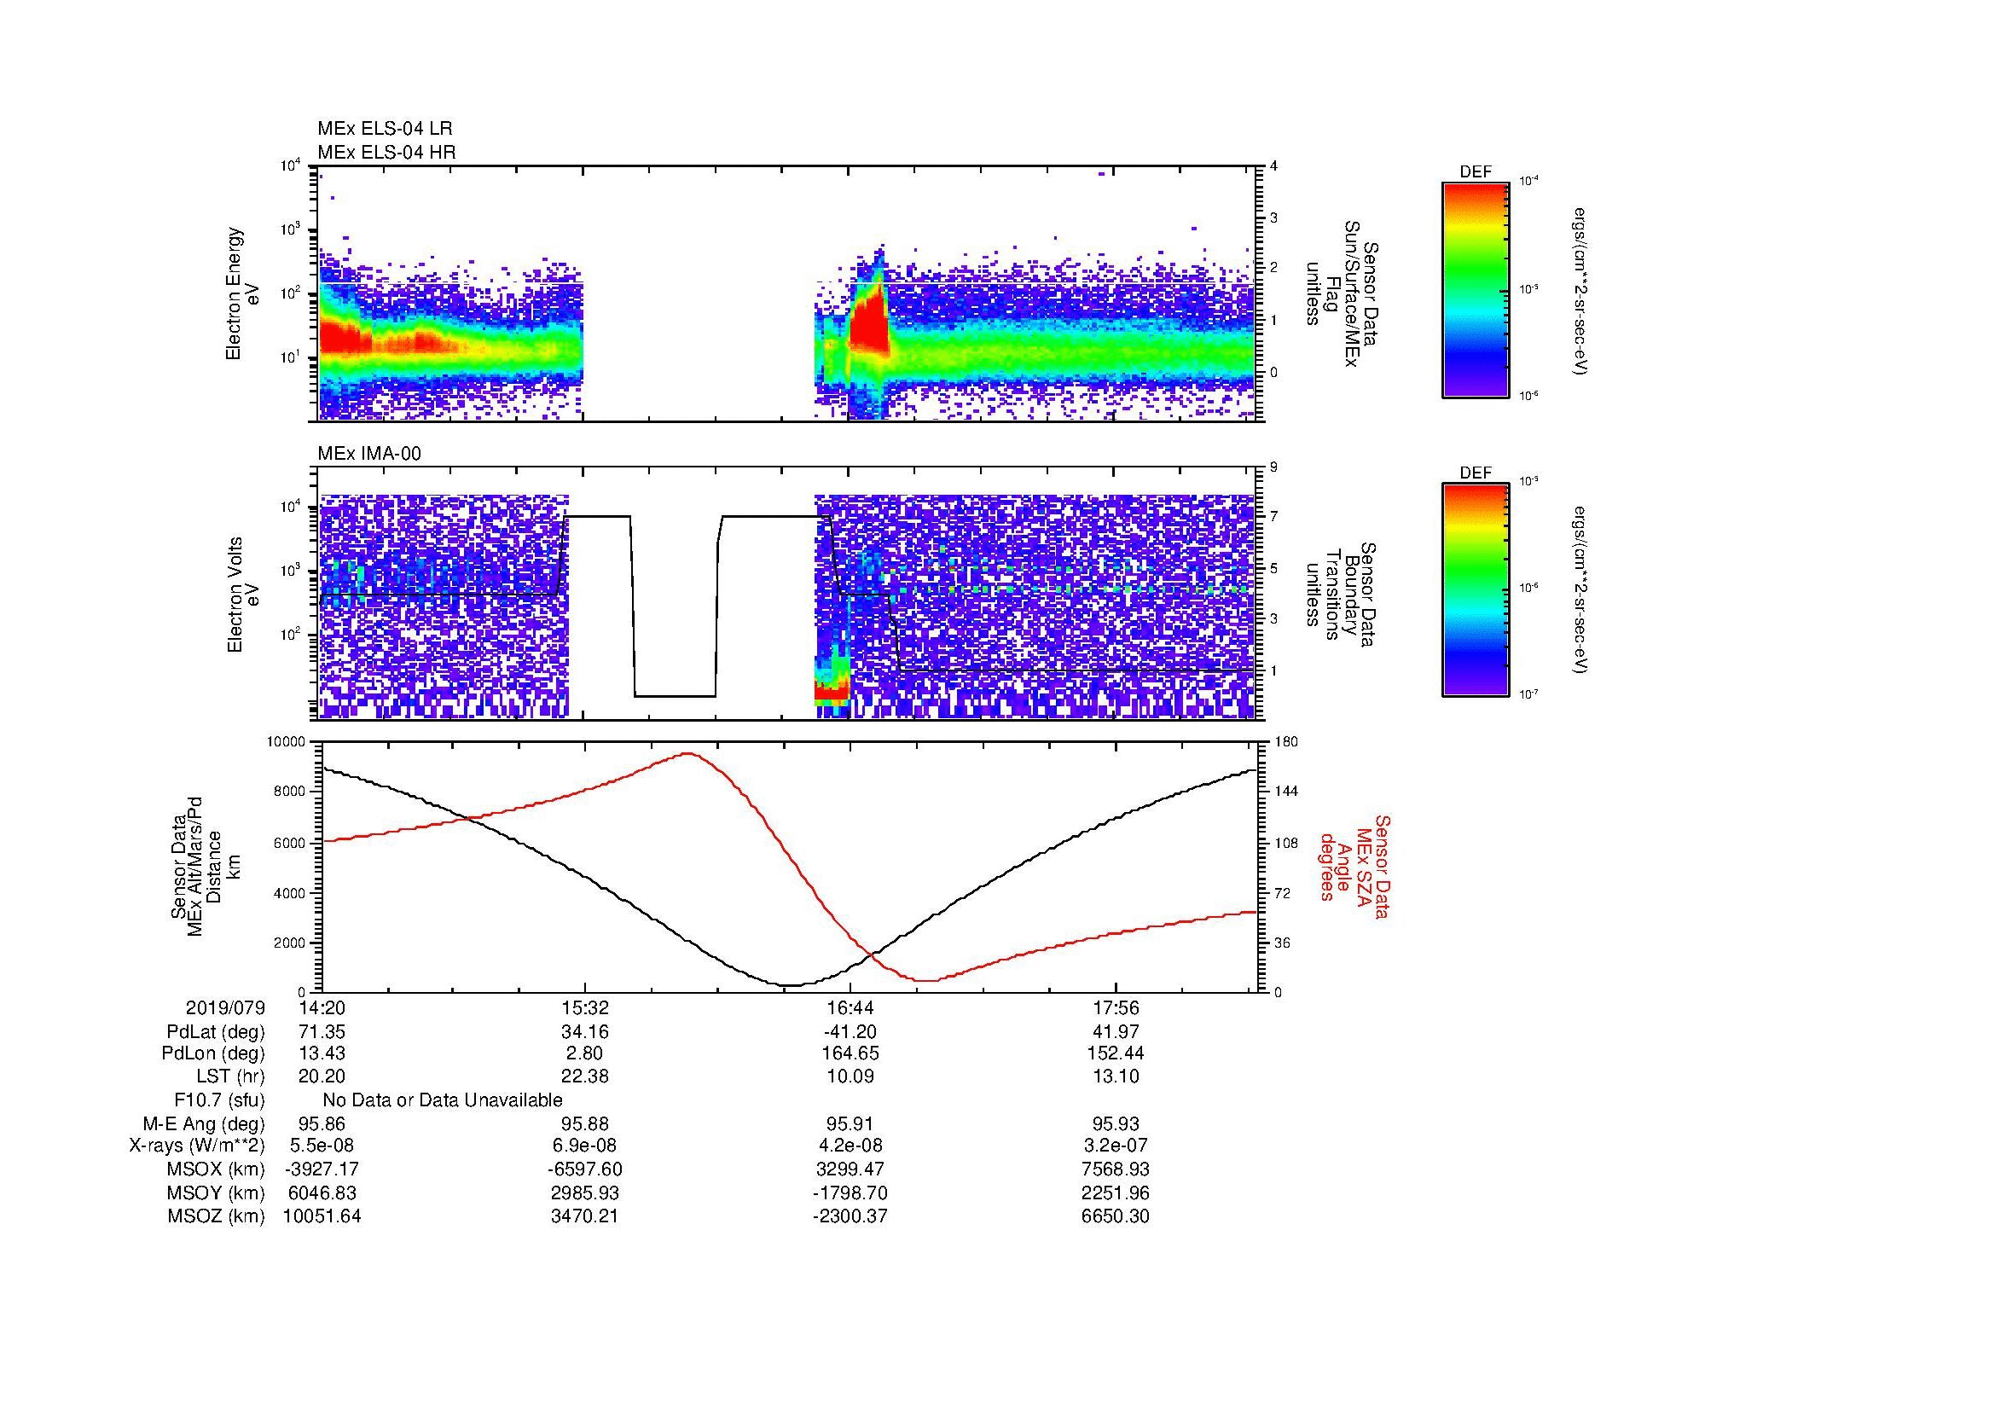Click the 15:32 time axis tick label
Viewport: 1995px width, 1410px height.
(586, 1008)
